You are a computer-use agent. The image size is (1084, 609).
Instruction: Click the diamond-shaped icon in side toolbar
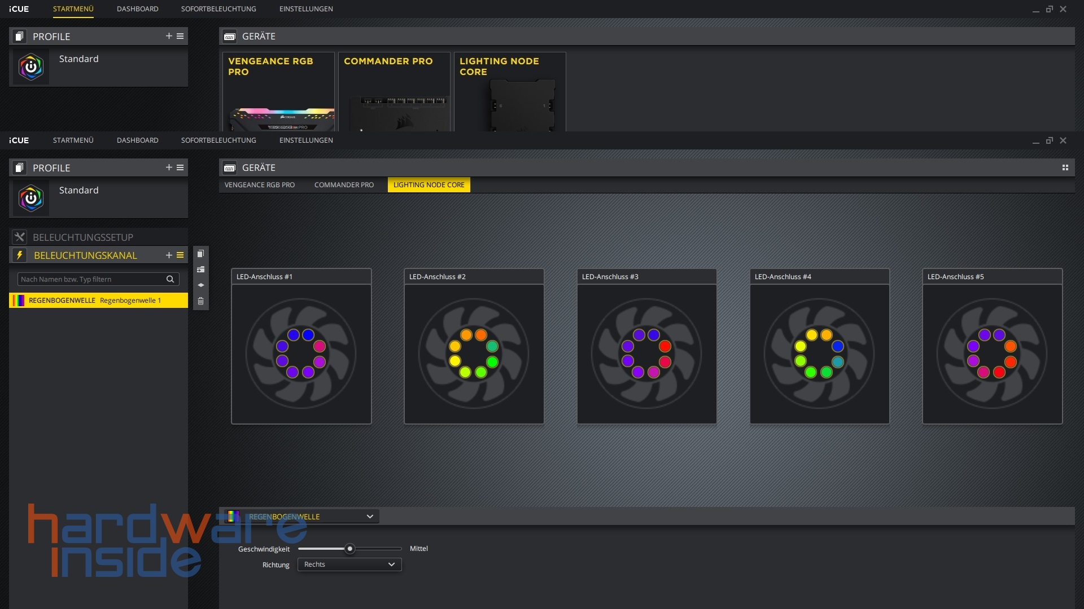(200, 285)
